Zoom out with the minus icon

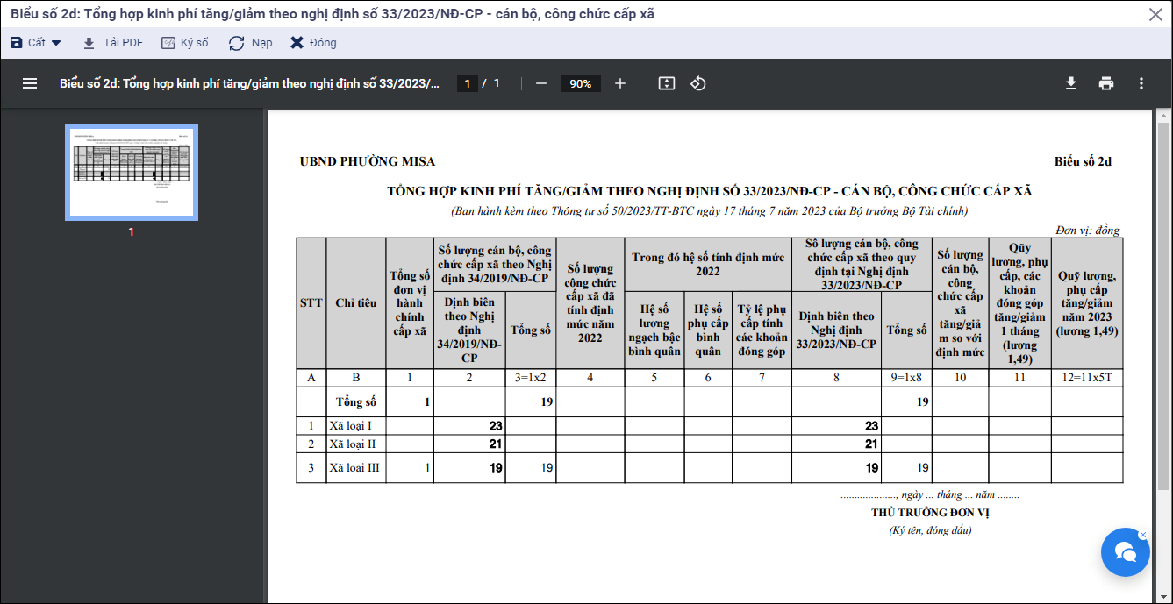(x=541, y=83)
